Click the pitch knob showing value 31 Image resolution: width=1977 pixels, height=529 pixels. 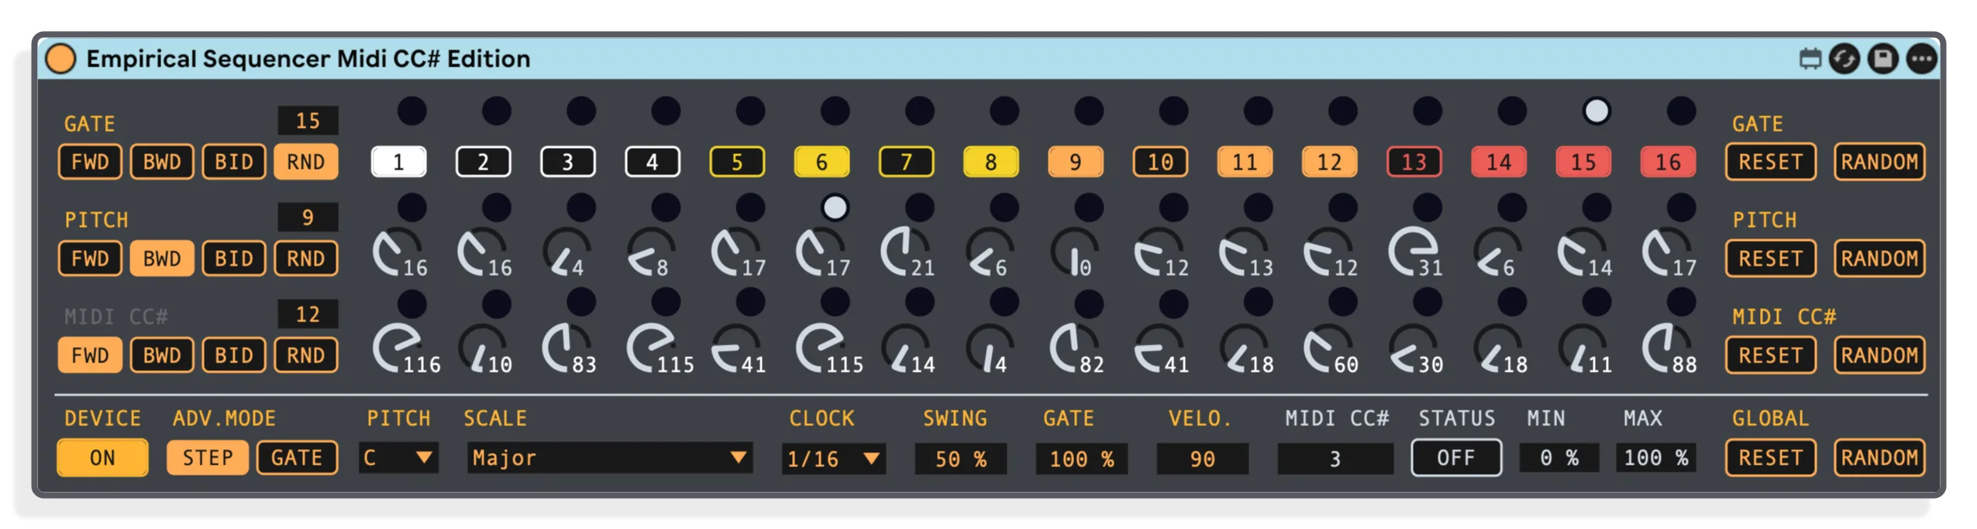pyautogui.click(x=1414, y=252)
